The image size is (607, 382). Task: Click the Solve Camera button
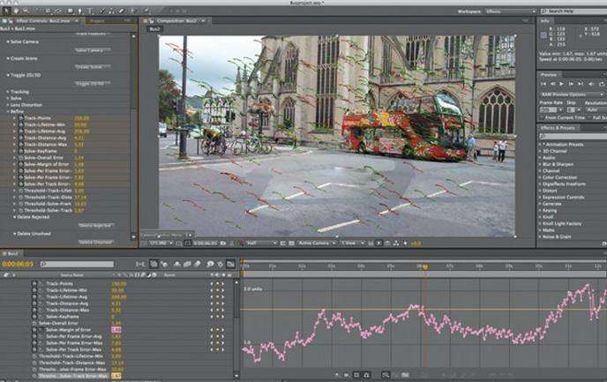click(x=92, y=50)
